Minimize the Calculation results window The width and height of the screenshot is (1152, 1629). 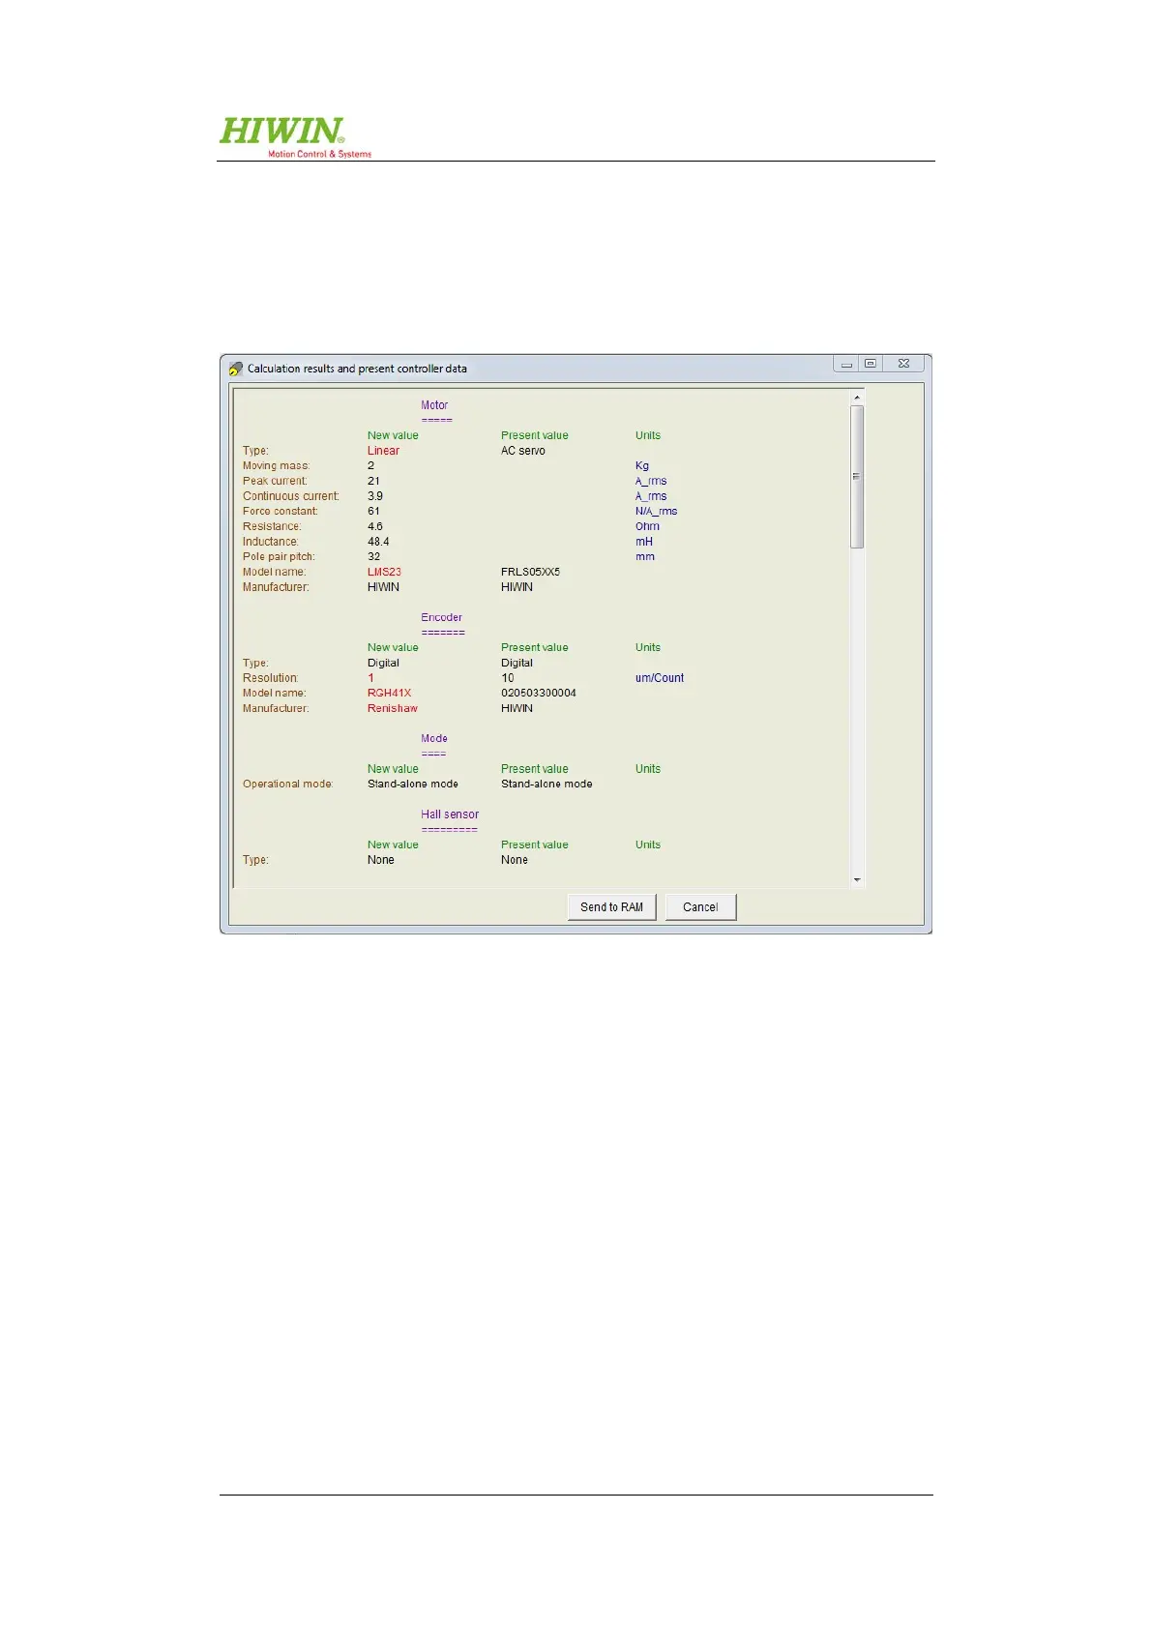[846, 364]
